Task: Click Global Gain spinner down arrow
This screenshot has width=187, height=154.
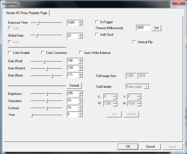Action: pos(81,37)
